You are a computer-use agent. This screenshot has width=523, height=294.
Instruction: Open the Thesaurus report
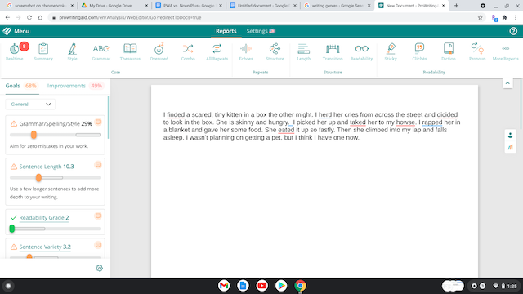click(x=130, y=51)
